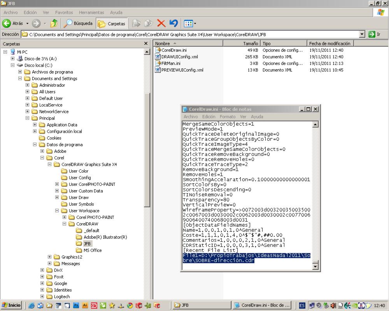
Task: Click the ES language indicator
Action: [x=302, y=306]
